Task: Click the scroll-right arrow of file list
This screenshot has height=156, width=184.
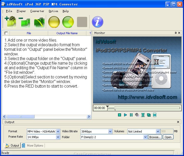Action: click(x=89, y=116)
